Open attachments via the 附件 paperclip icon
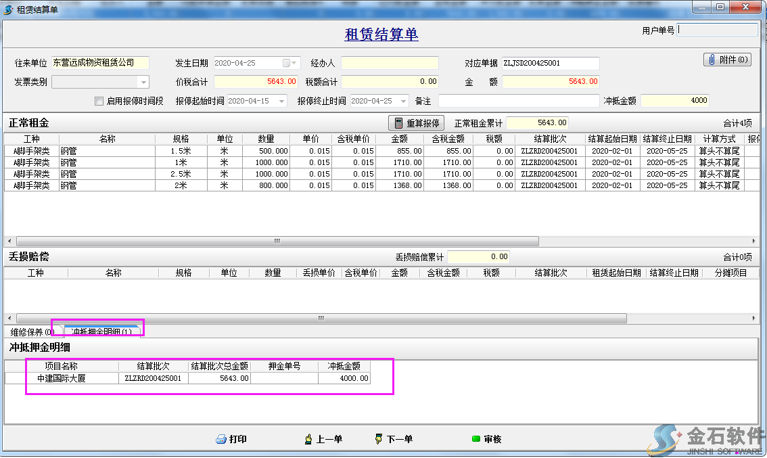 tap(712, 60)
